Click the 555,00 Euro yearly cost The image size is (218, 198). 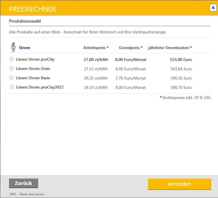[181, 60]
